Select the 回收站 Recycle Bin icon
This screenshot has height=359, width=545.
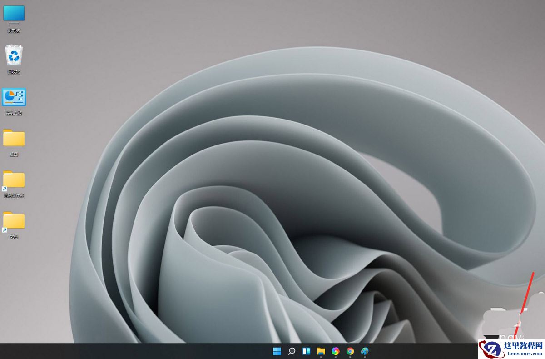click(14, 55)
